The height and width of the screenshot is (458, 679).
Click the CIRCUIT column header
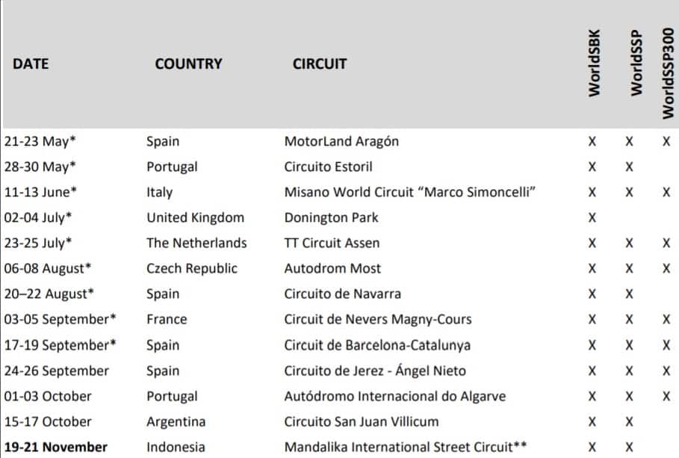[320, 64]
